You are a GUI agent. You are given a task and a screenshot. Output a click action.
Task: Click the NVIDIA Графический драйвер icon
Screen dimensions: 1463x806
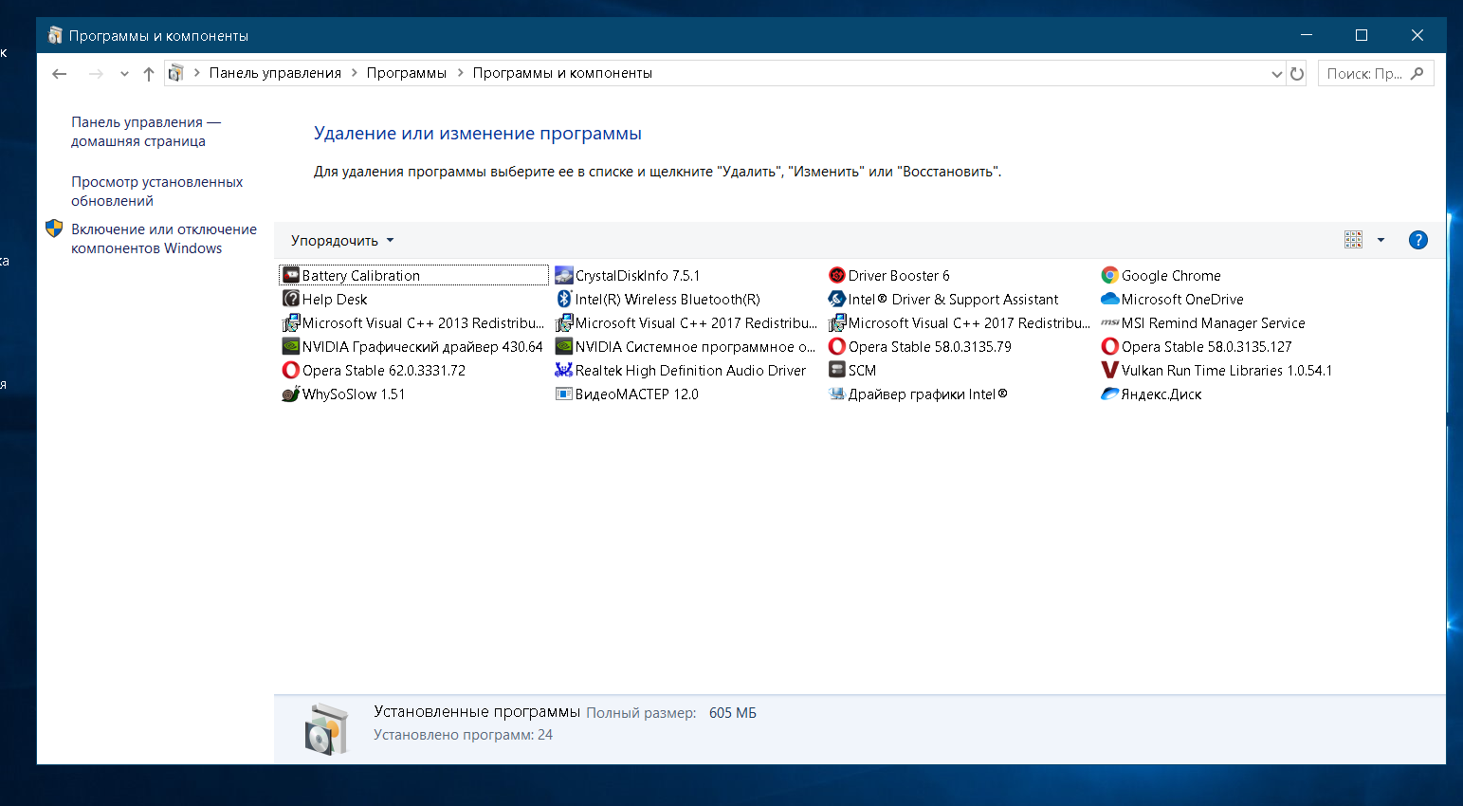coord(291,346)
